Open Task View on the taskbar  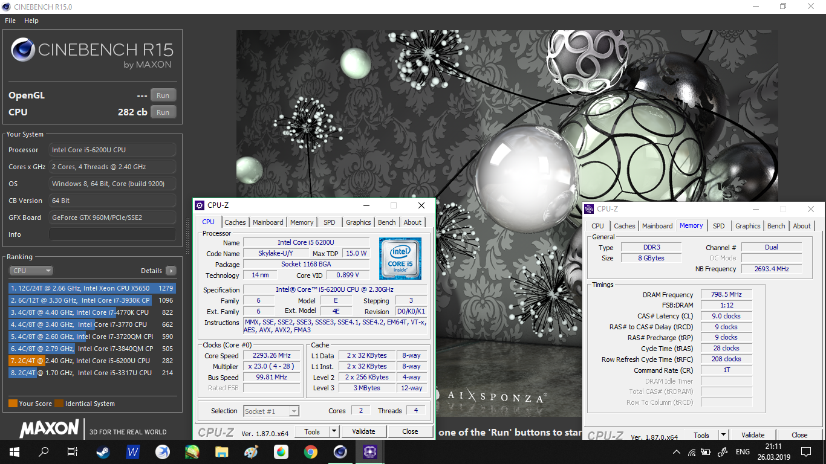coord(73,451)
